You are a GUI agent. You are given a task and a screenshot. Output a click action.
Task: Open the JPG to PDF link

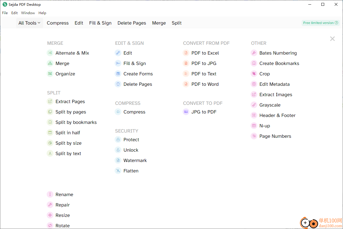pos(204,112)
